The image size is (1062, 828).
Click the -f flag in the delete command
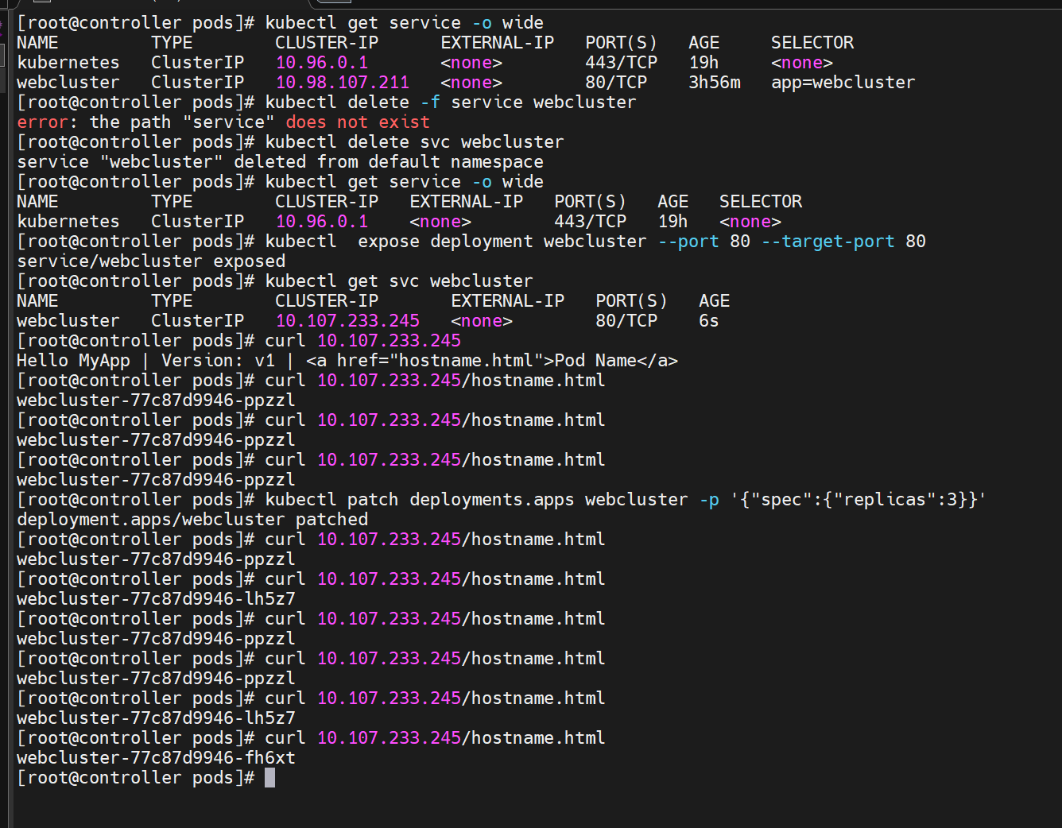coord(430,103)
